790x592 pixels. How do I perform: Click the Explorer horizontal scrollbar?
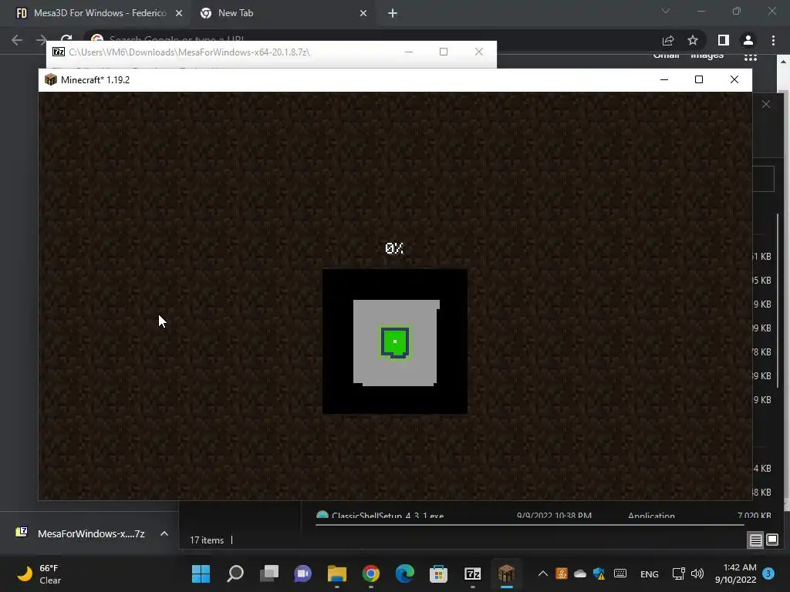click(529, 525)
